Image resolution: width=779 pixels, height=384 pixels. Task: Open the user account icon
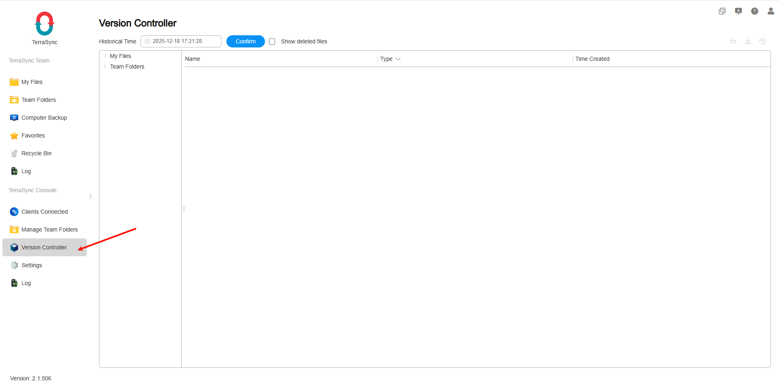coord(771,11)
